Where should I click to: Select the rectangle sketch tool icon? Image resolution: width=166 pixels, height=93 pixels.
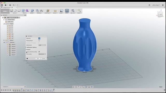[x=19, y=11]
